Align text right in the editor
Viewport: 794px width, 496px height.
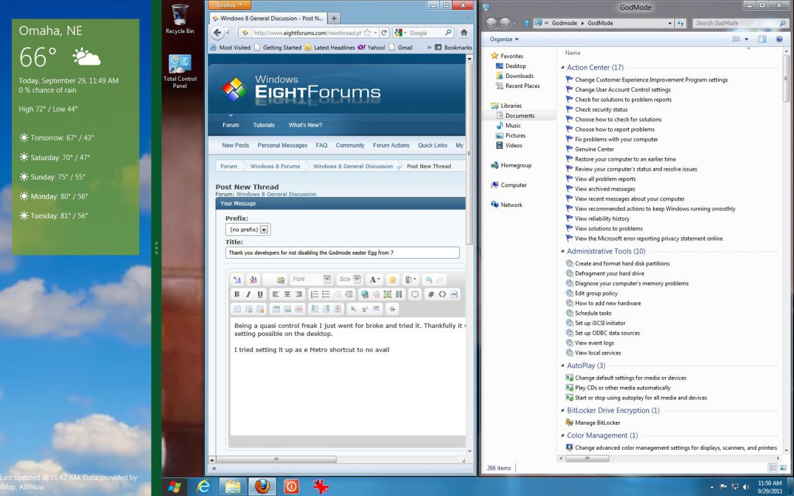click(x=298, y=294)
